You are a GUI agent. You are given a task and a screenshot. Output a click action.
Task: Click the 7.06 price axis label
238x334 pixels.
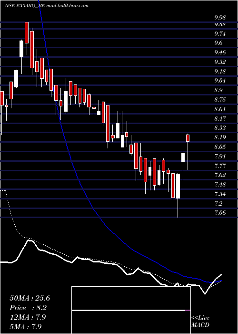220,213
